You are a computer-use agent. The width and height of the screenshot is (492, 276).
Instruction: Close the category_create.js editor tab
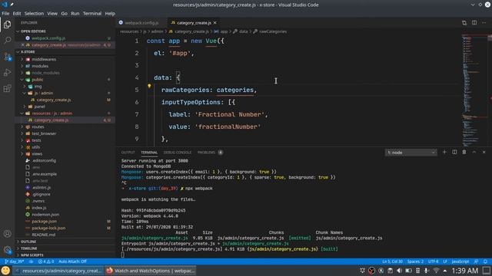[x=215, y=23]
